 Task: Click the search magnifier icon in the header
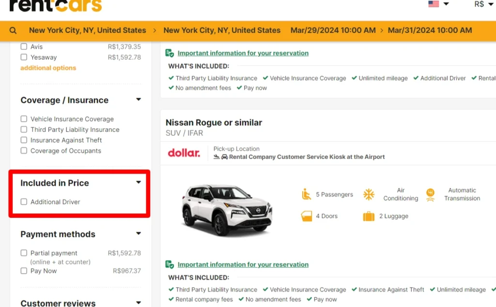(13, 30)
